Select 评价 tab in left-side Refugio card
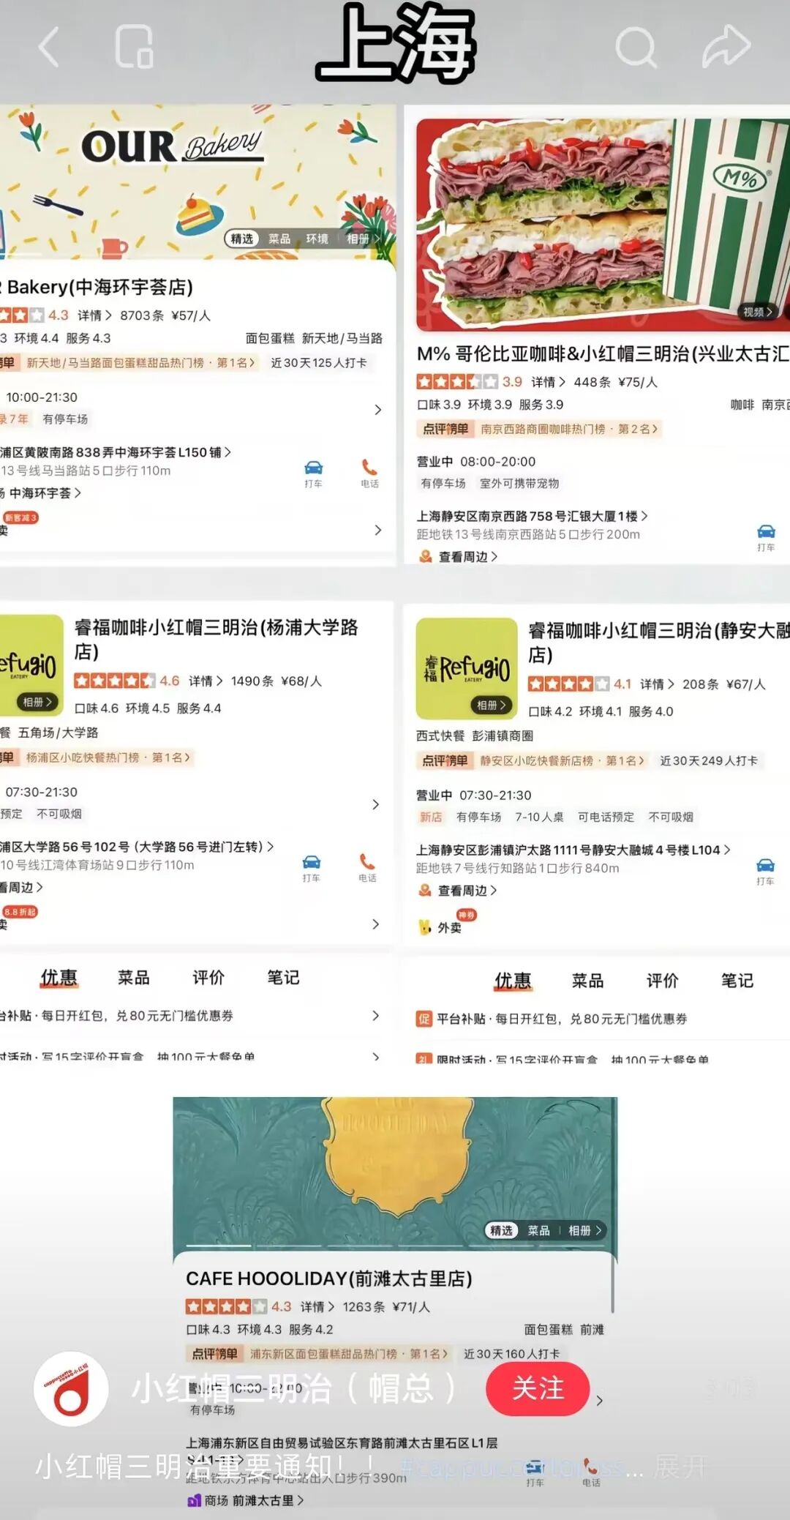The width and height of the screenshot is (790, 1520). pyautogui.click(x=208, y=978)
